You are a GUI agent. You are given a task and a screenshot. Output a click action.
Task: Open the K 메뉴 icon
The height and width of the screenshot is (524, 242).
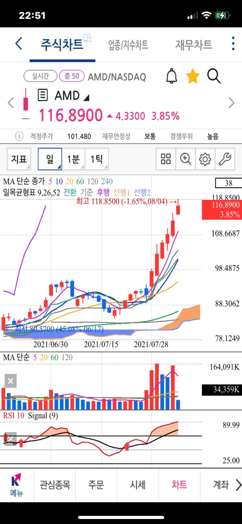(17, 485)
